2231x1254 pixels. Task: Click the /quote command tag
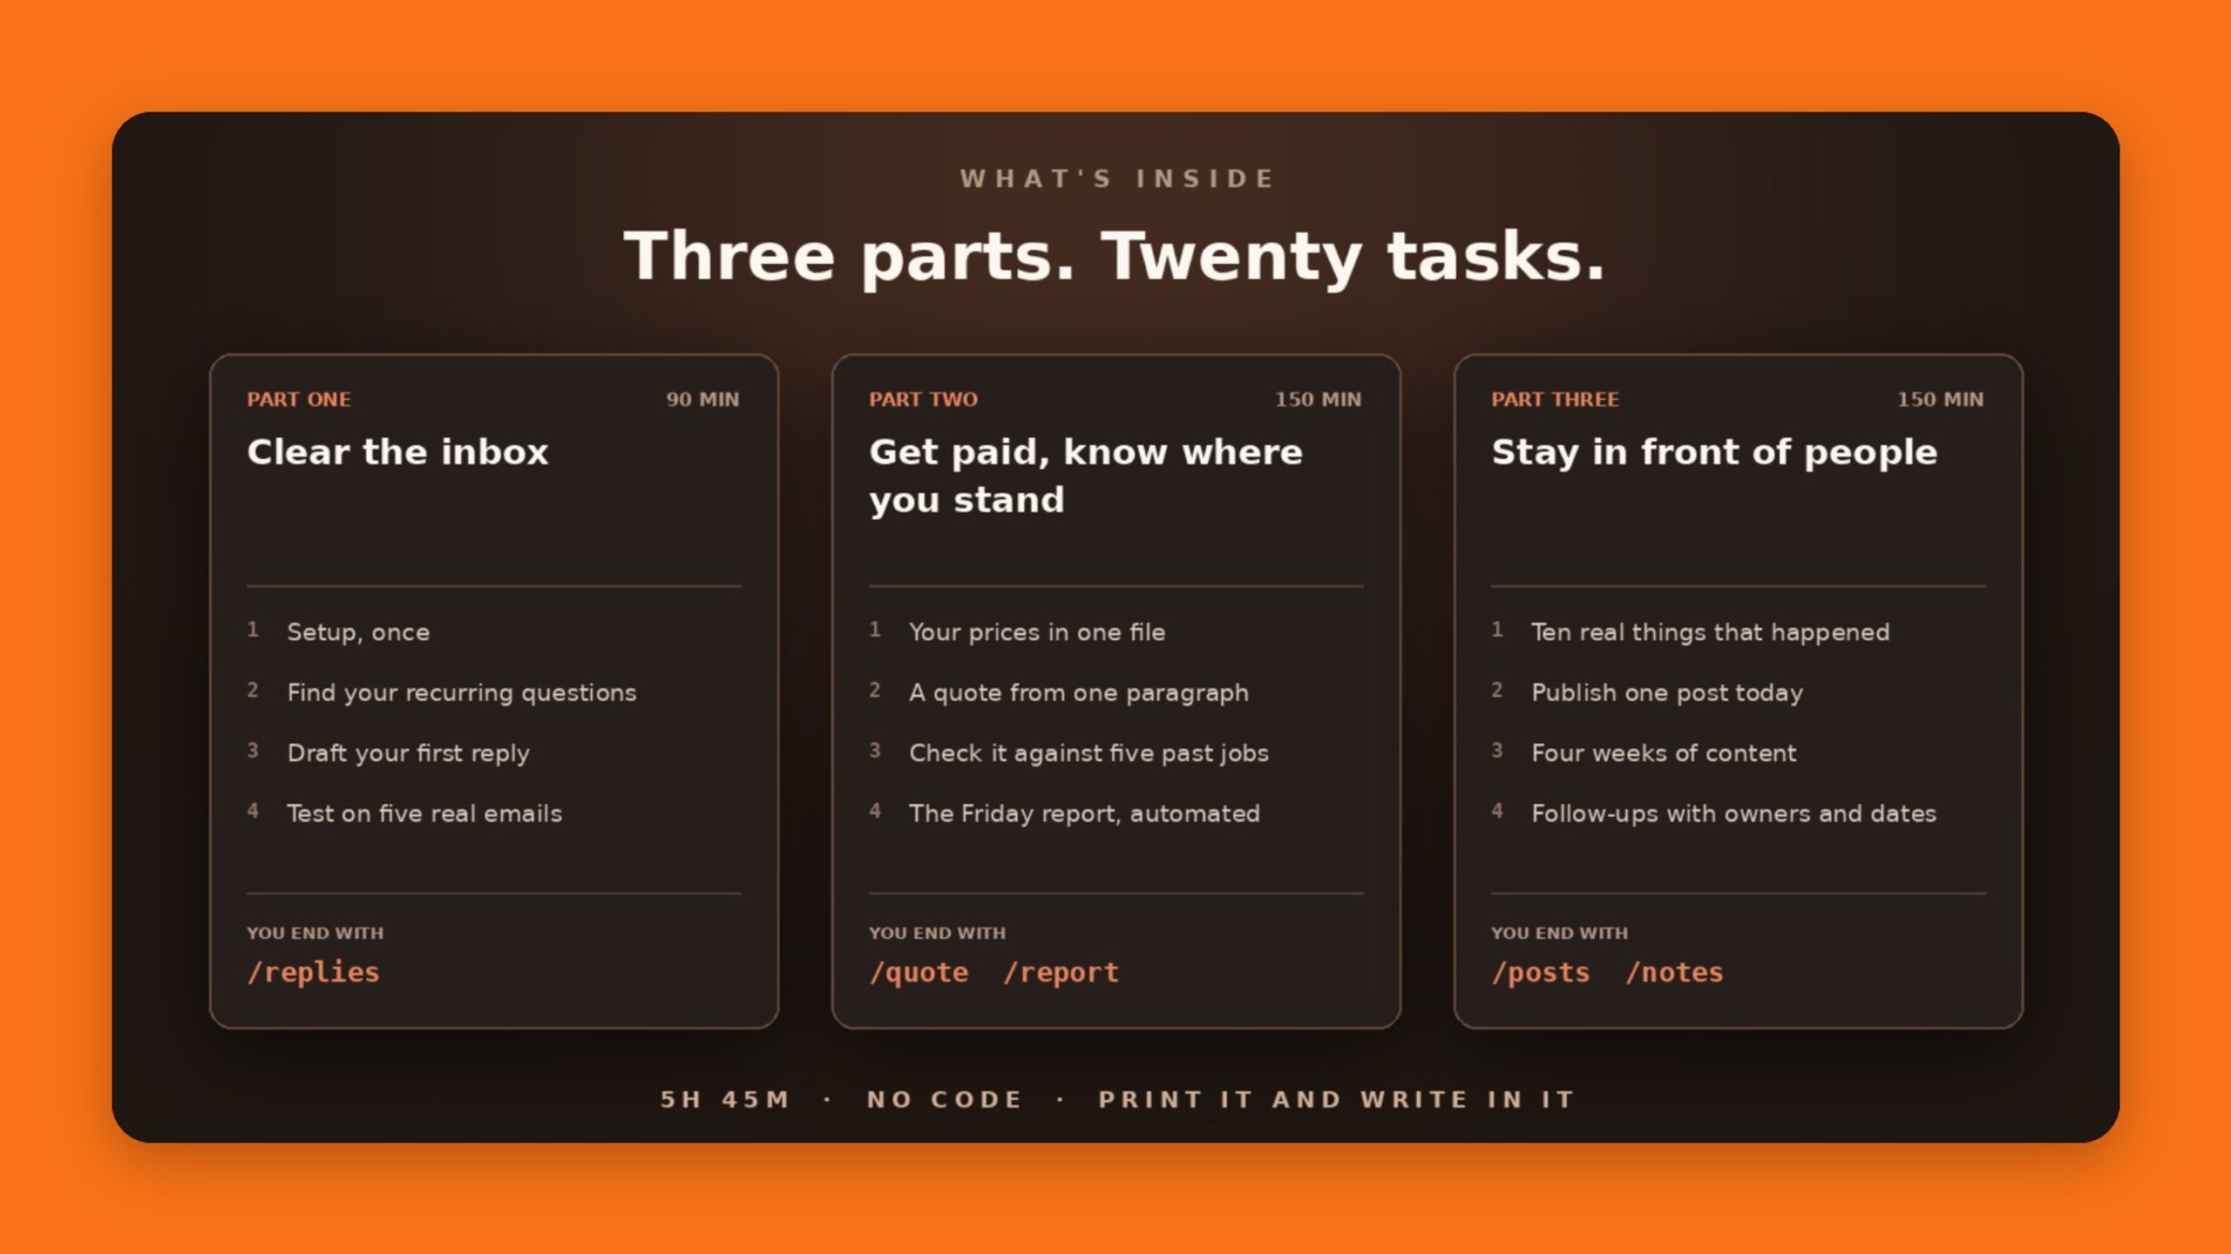pos(919,972)
